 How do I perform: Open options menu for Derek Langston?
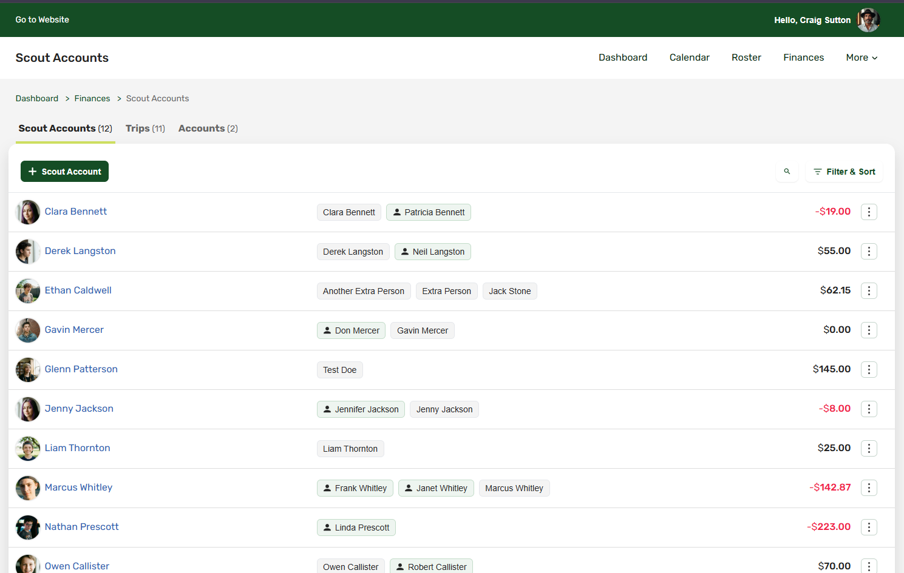[869, 251]
